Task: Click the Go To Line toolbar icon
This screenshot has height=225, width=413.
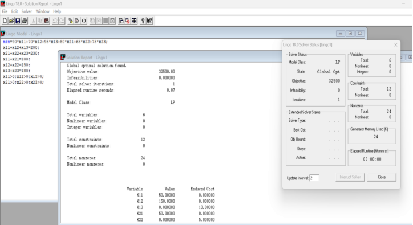Action: [x=77, y=21]
